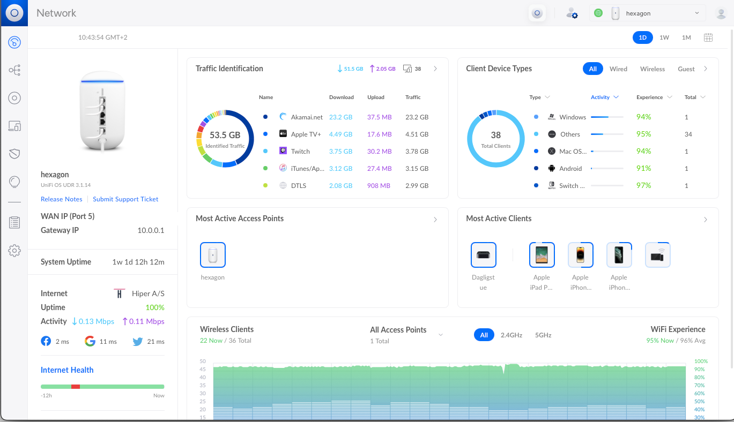734x422 pixels.
Task: Click the Google latency icon
Action: click(x=90, y=341)
